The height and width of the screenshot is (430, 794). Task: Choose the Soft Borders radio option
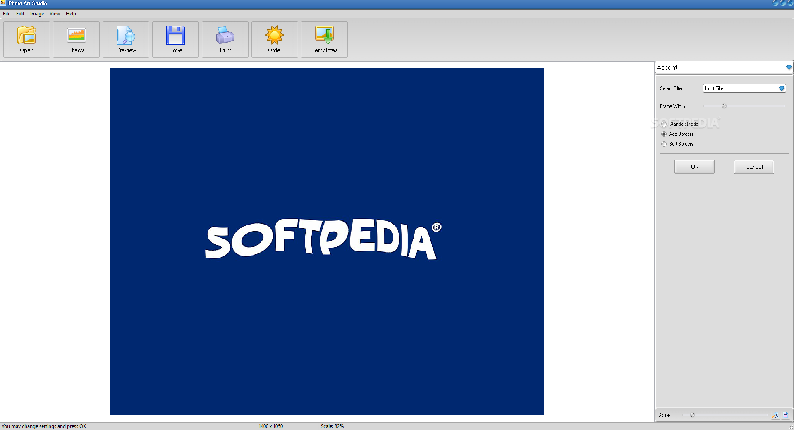[x=664, y=144]
